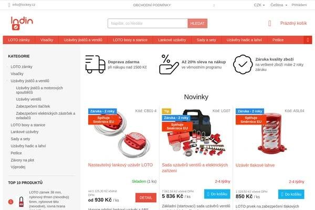Add Uzávěr tlakové lahve to cart
Screen dimensions: 315x210
pyautogui.click(x=291, y=194)
